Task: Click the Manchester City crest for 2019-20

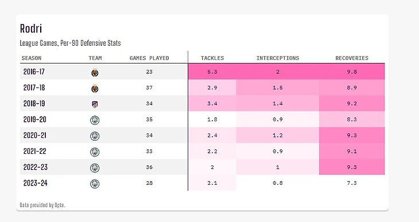Action: click(95, 120)
